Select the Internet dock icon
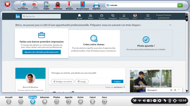The image size is (190, 106). 33,100
